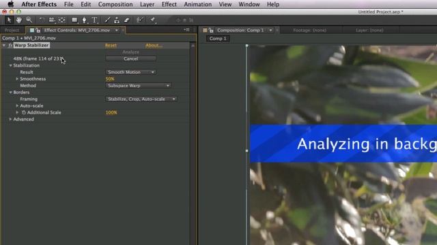Select the Type text tool
The width and height of the screenshot is (437, 245).
[94, 20]
